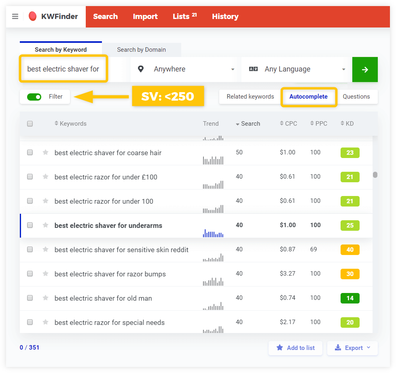The image size is (396, 373).
Task: Click the Add to list button
Action: point(296,348)
